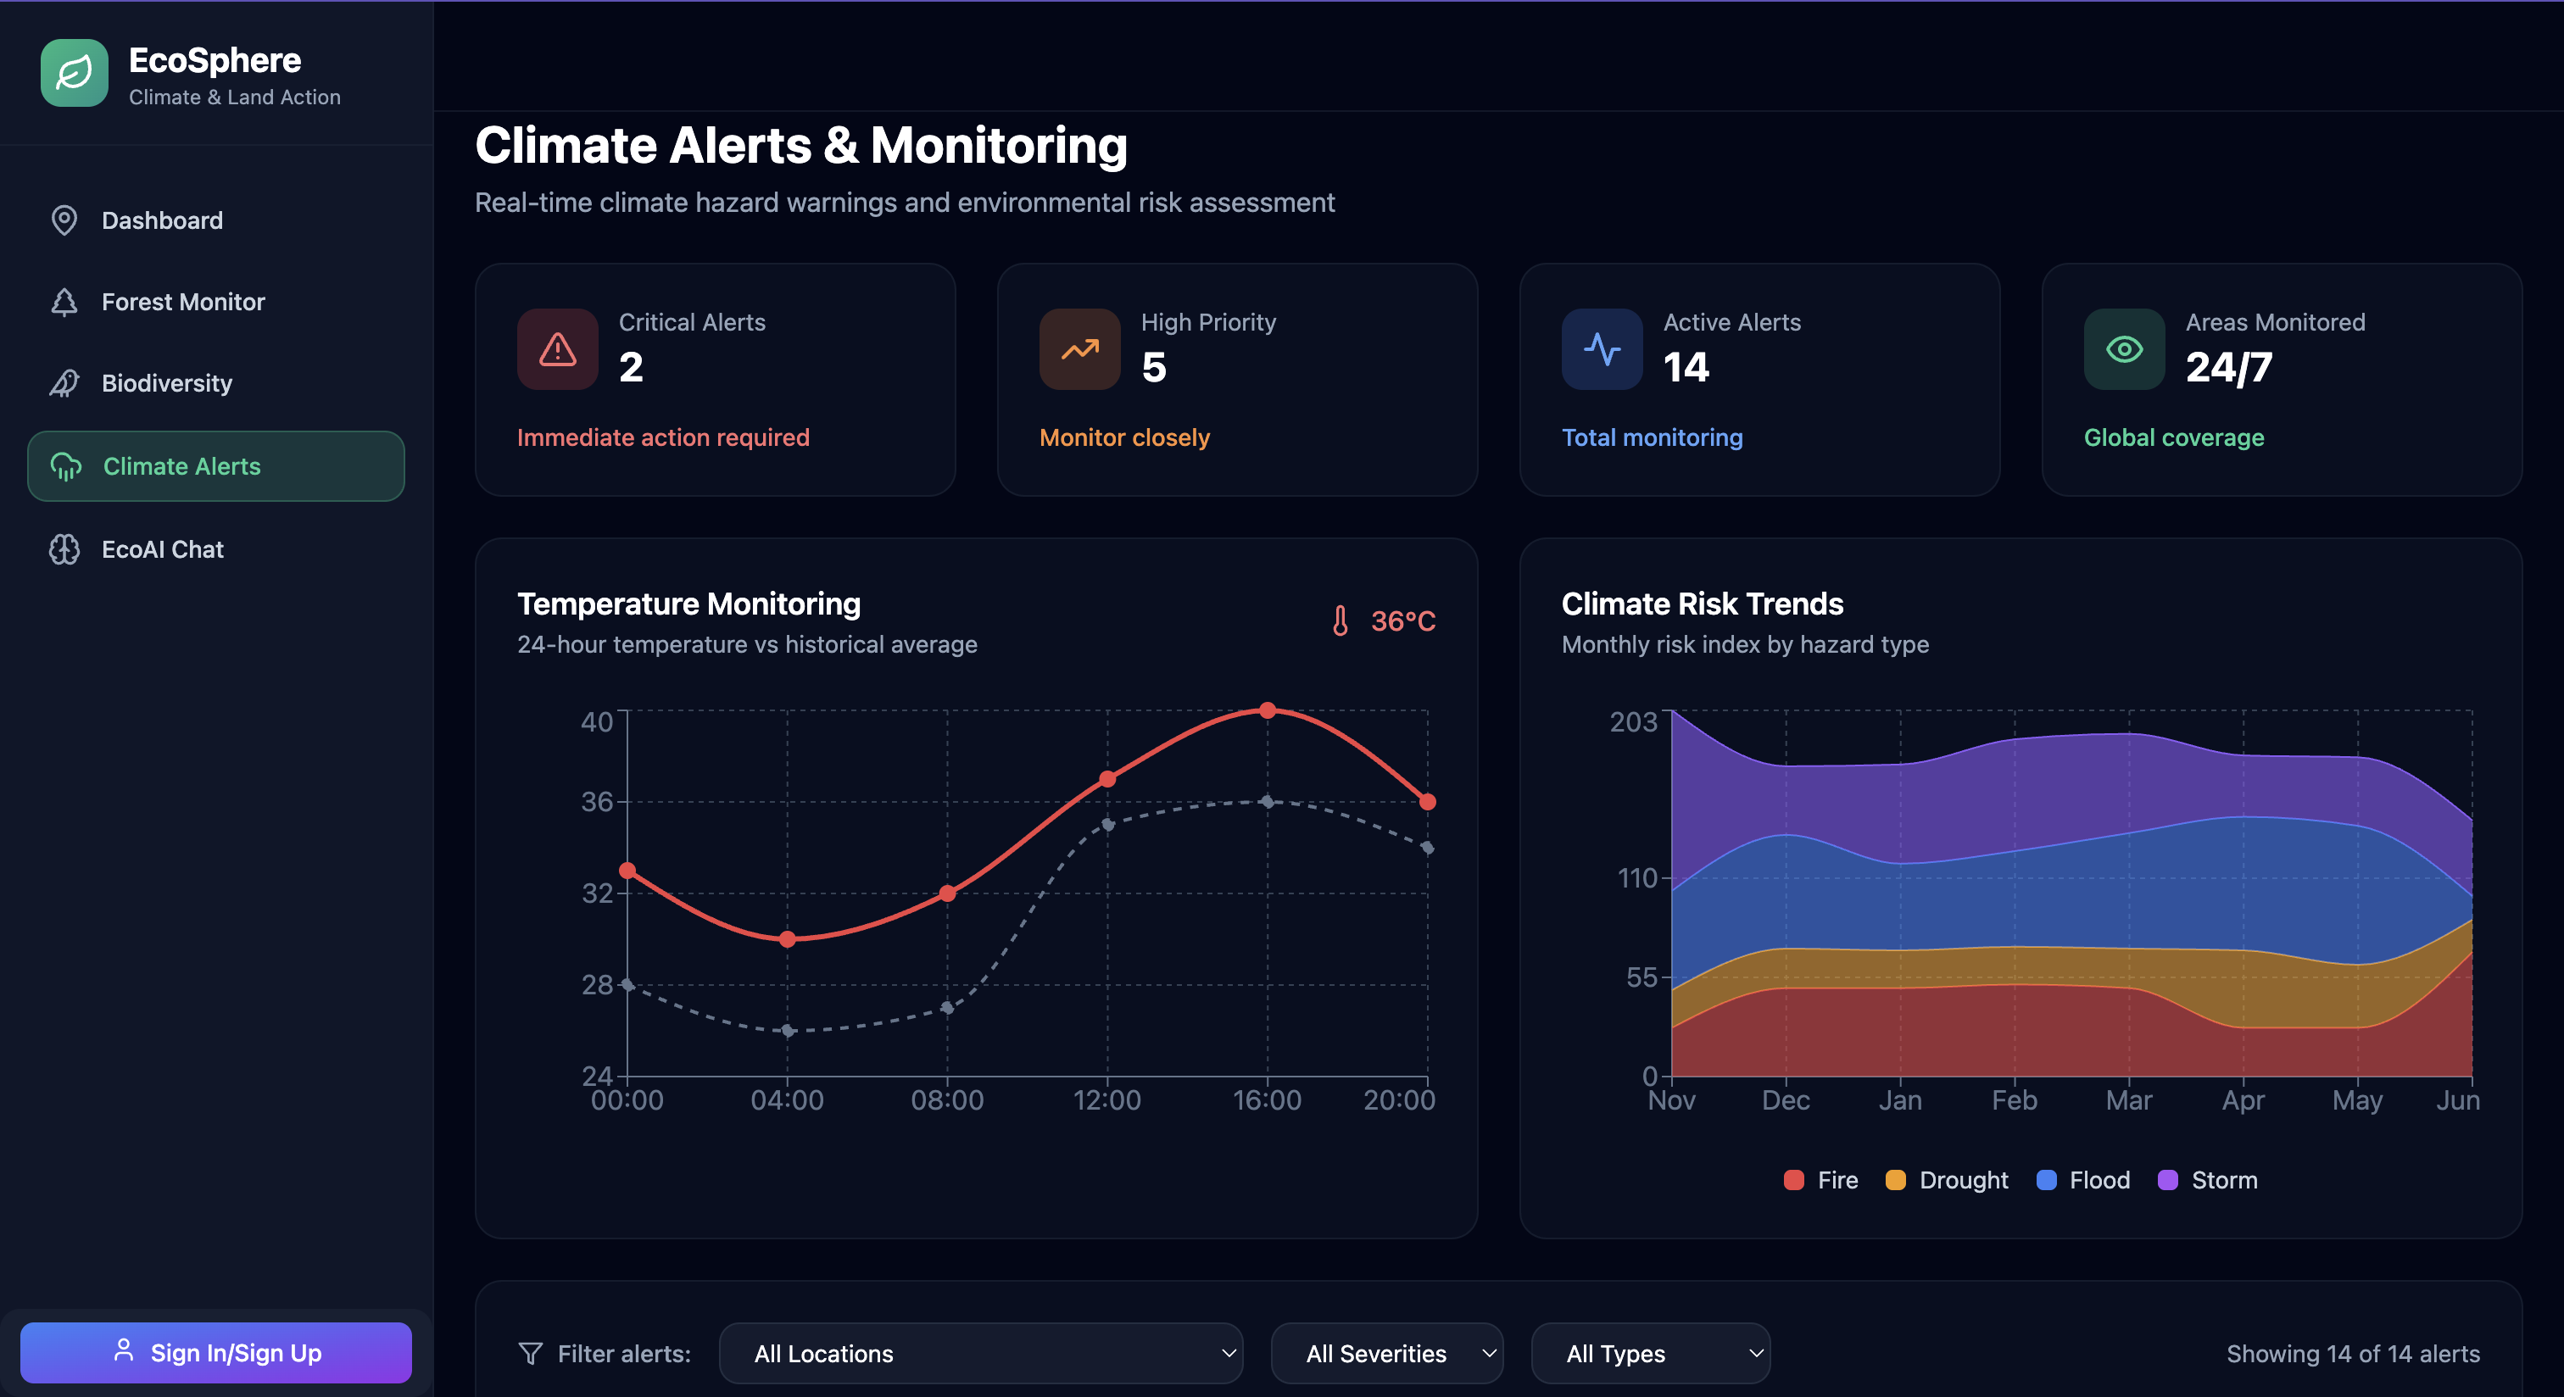The image size is (2564, 1397).
Task: Expand the All Severities dropdown
Action: pyautogui.click(x=1385, y=1353)
